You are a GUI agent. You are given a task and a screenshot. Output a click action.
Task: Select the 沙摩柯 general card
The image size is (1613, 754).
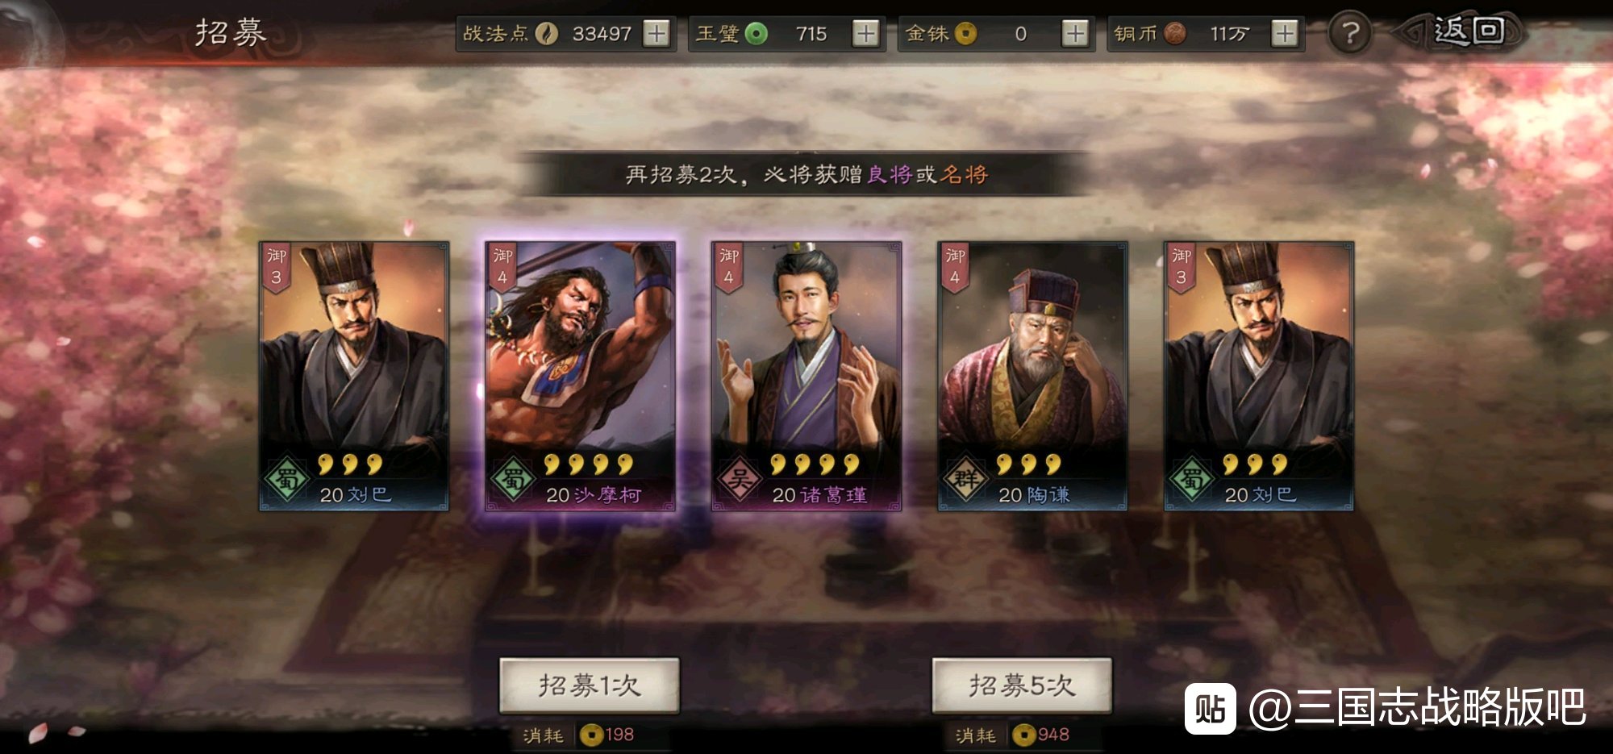580,376
